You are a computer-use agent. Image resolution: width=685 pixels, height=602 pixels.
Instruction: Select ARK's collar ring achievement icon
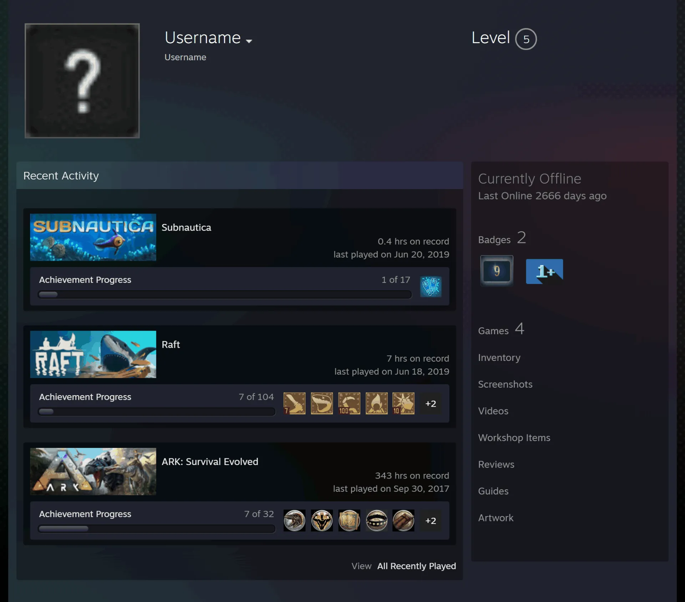click(376, 520)
